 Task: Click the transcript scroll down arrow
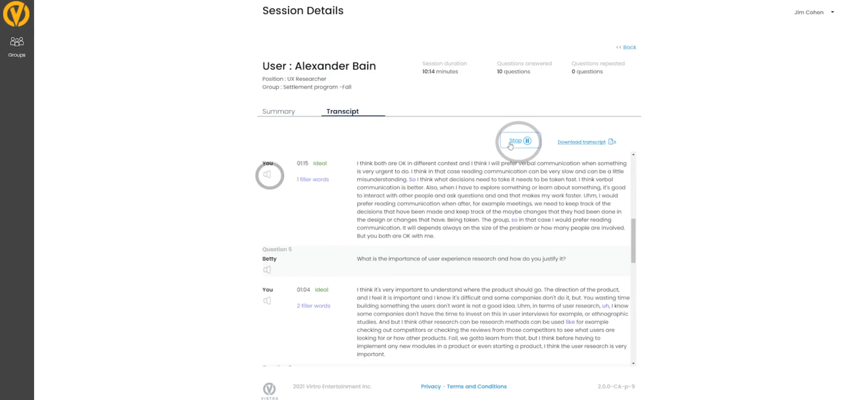click(x=633, y=363)
